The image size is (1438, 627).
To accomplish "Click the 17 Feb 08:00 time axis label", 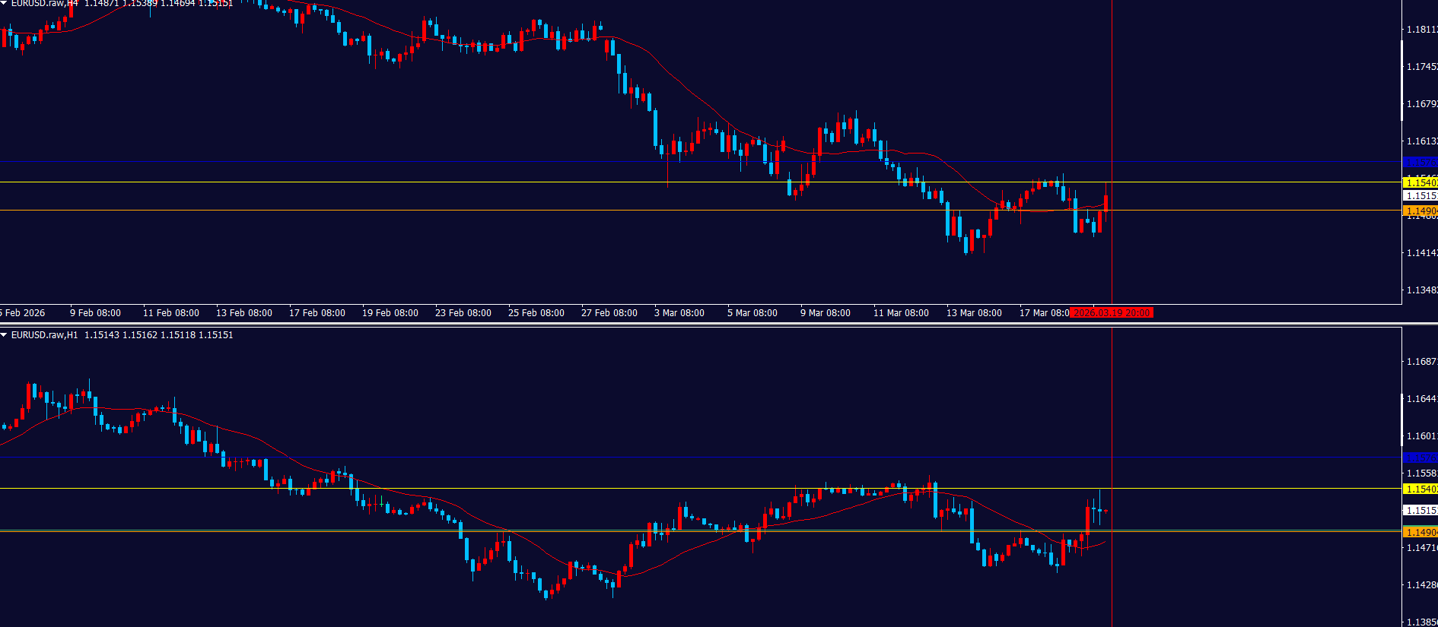I will 317,313.
